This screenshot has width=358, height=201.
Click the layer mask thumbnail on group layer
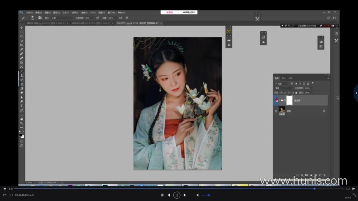(289, 100)
